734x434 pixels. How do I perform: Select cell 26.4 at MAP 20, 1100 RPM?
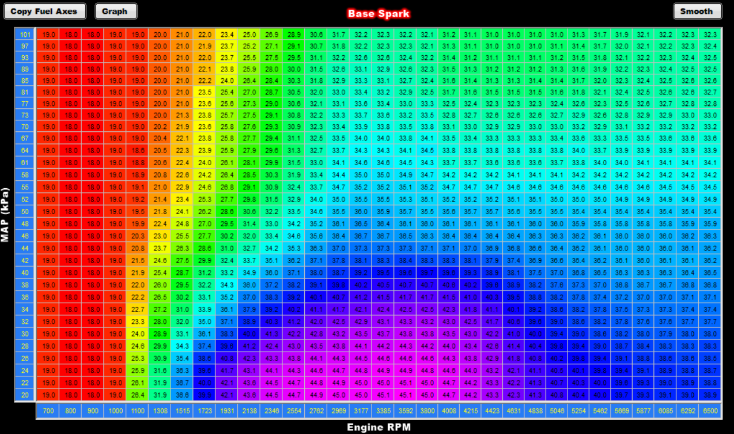pyautogui.click(x=137, y=395)
